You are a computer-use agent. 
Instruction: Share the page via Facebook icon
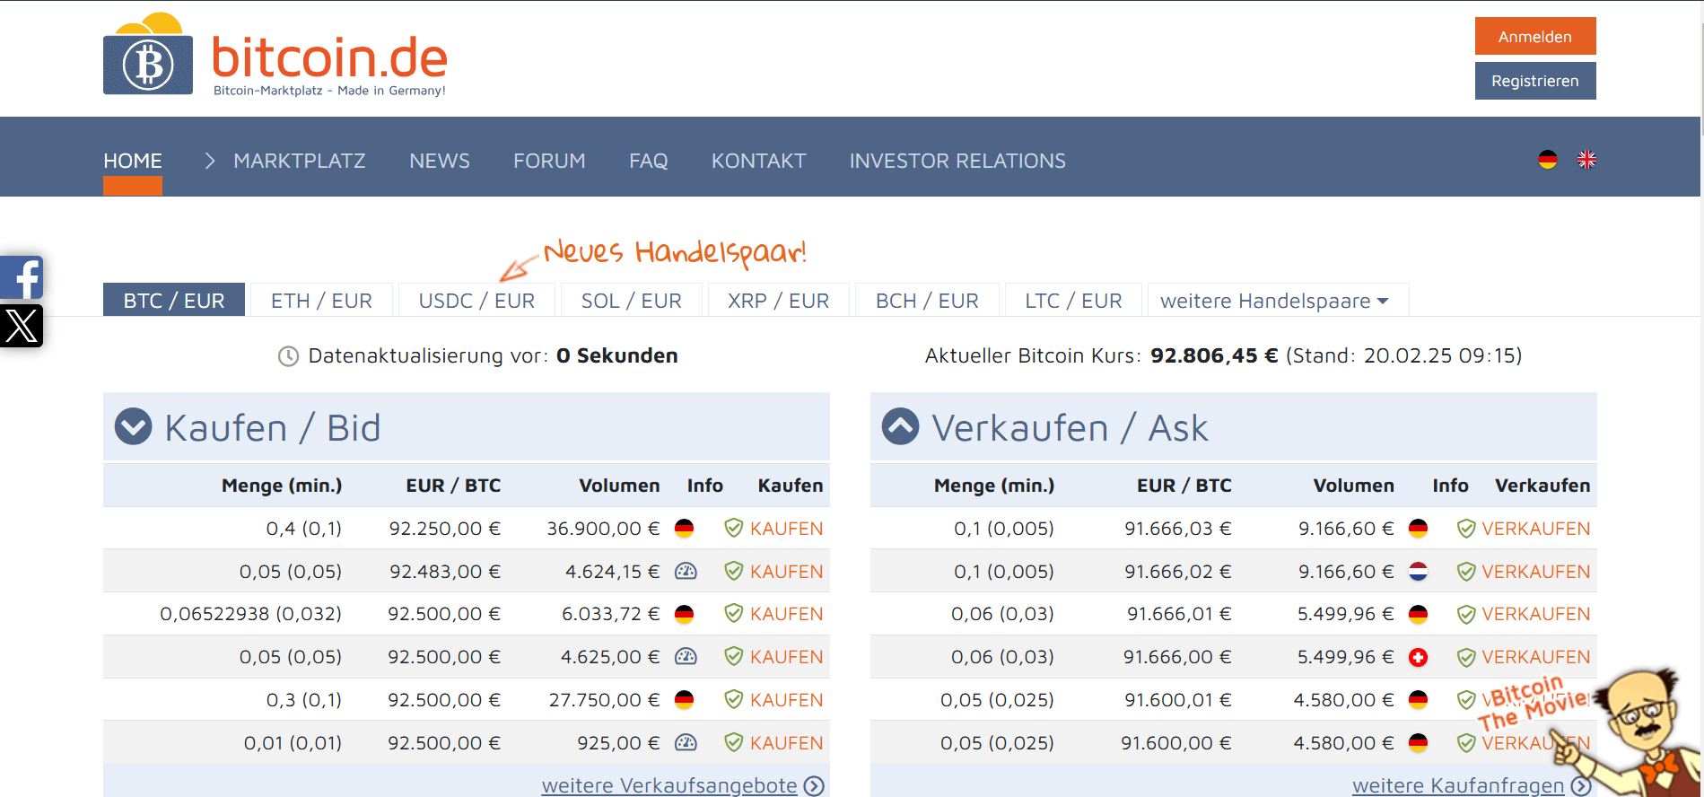[22, 278]
